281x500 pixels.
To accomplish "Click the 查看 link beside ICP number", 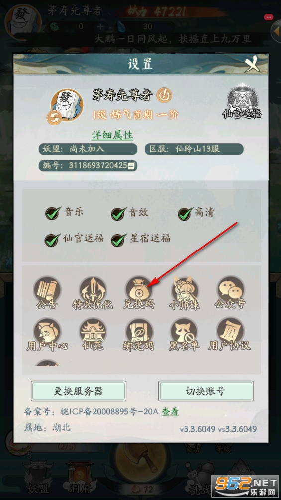I will click(x=170, y=412).
